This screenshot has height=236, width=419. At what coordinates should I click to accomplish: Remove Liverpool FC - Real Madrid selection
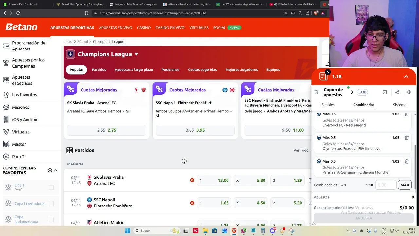pyautogui.click(x=407, y=114)
